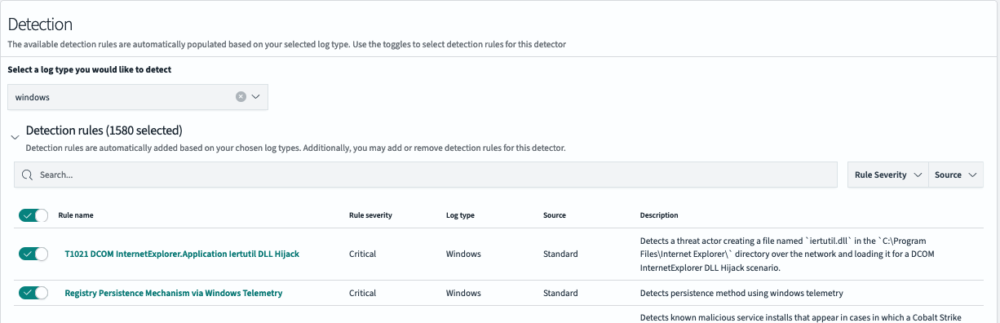1000x323 pixels.
Task: Select Standard source of Registry Persistence rule
Action: tap(560, 293)
